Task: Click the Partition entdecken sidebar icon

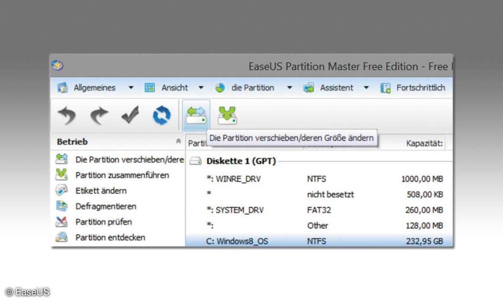Action: pyautogui.click(x=62, y=237)
